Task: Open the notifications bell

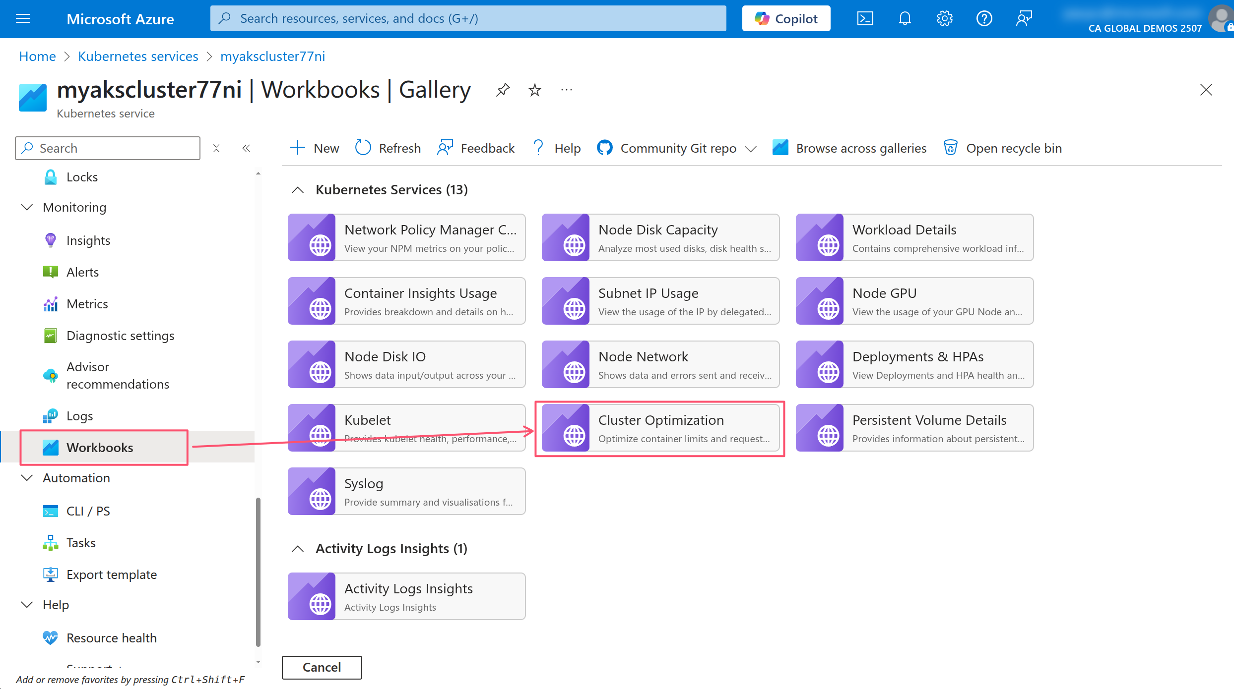Action: click(905, 19)
